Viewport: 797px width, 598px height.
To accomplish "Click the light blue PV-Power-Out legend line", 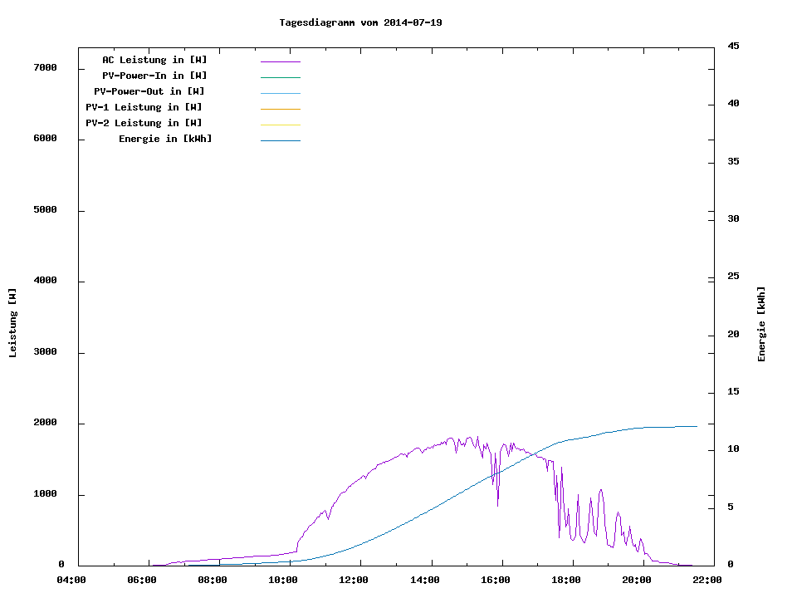I will point(280,93).
